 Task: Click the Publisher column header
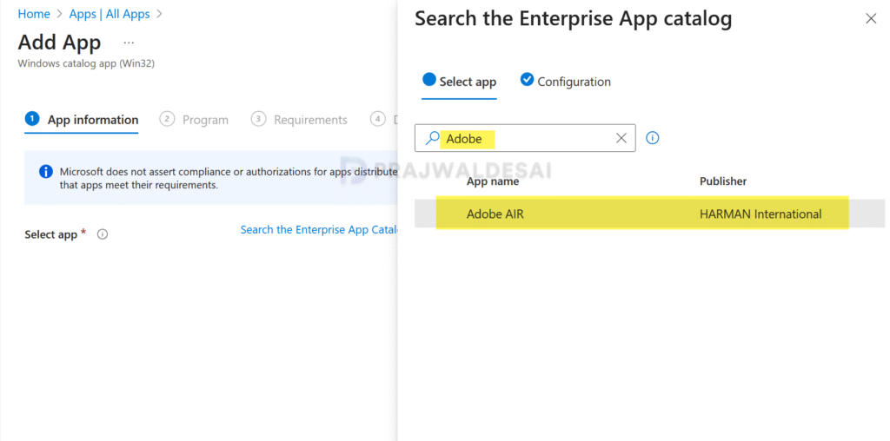pyautogui.click(x=723, y=181)
